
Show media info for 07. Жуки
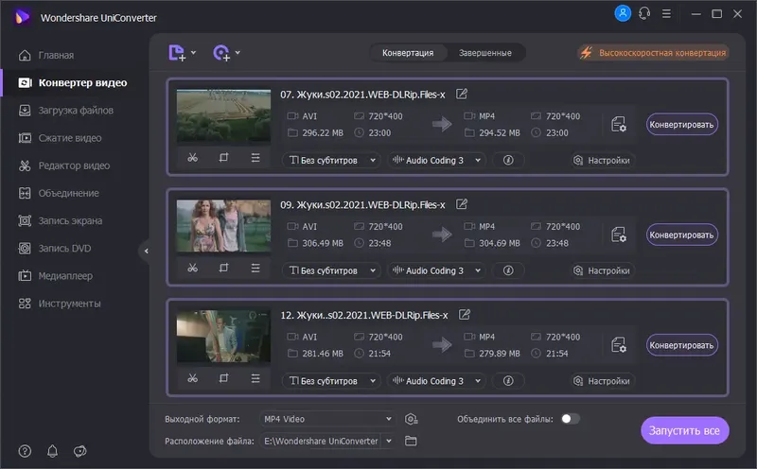[508, 160]
